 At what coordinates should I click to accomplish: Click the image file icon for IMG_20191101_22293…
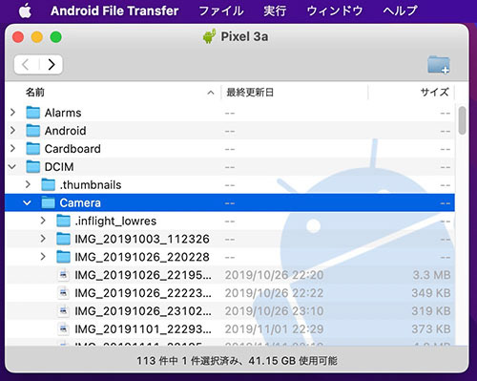pyautogui.click(x=63, y=328)
